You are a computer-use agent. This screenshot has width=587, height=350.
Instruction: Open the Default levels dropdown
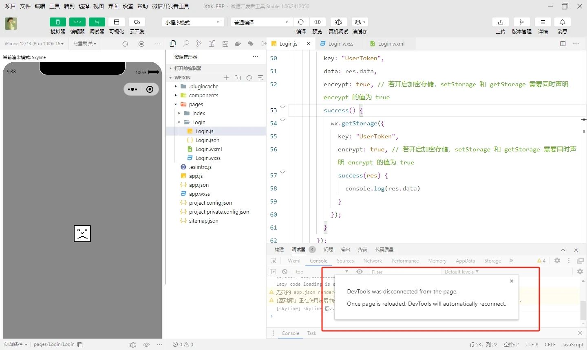[x=461, y=272]
